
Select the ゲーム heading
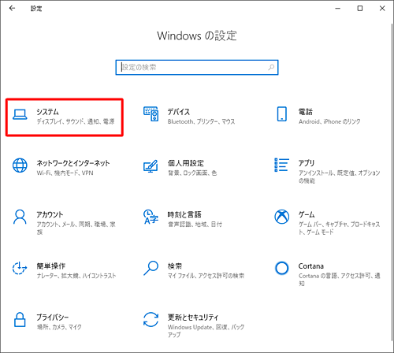[307, 214]
